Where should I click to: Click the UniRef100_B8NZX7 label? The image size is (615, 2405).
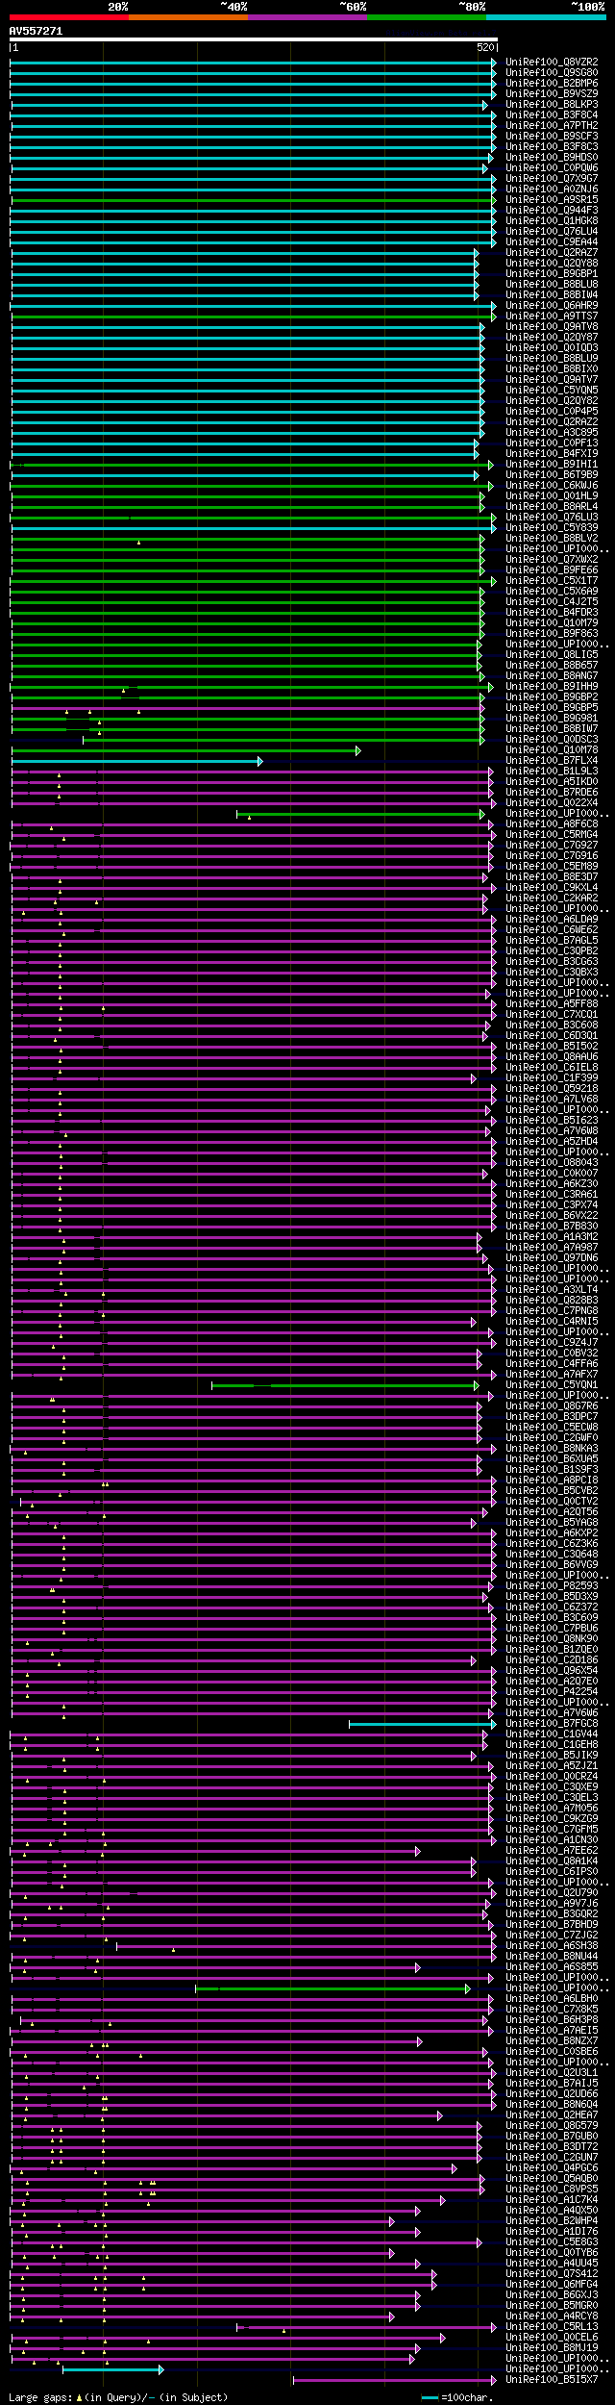click(552, 2041)
